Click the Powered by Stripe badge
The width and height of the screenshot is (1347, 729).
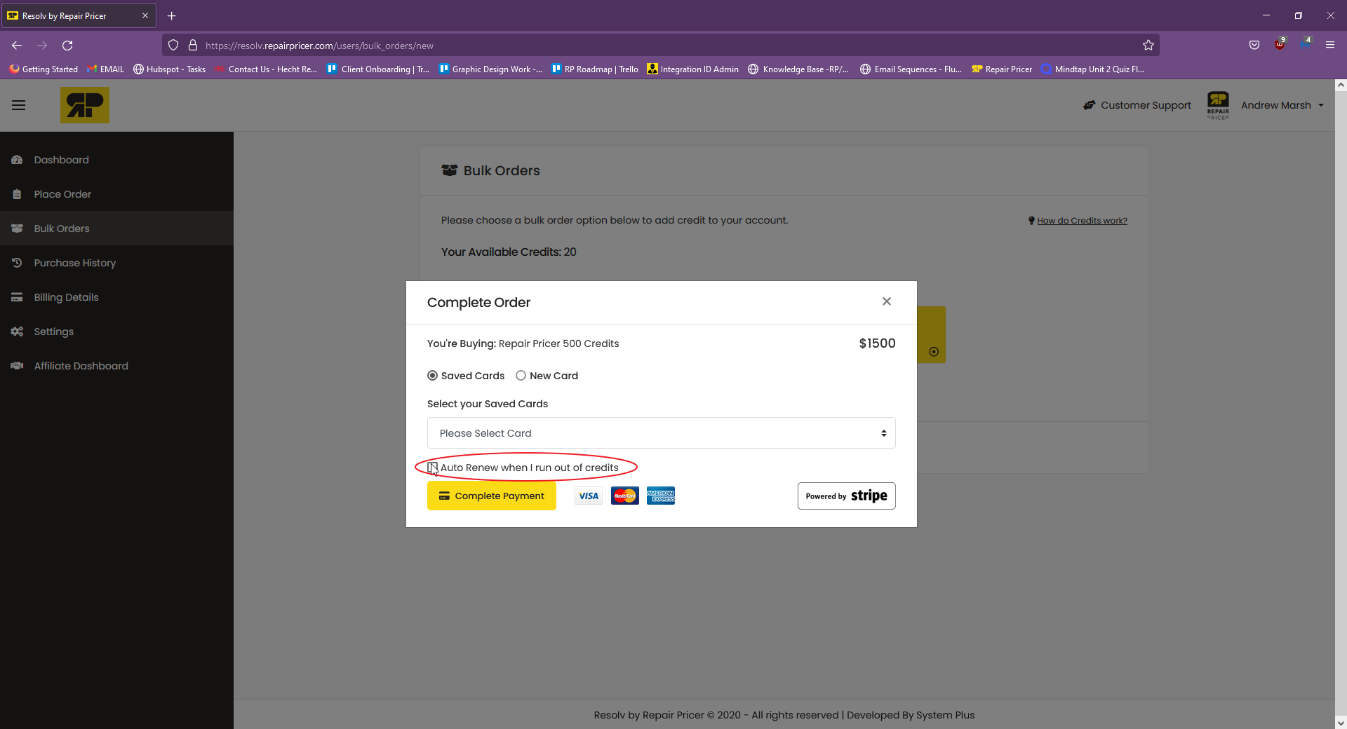pos(846,496)
